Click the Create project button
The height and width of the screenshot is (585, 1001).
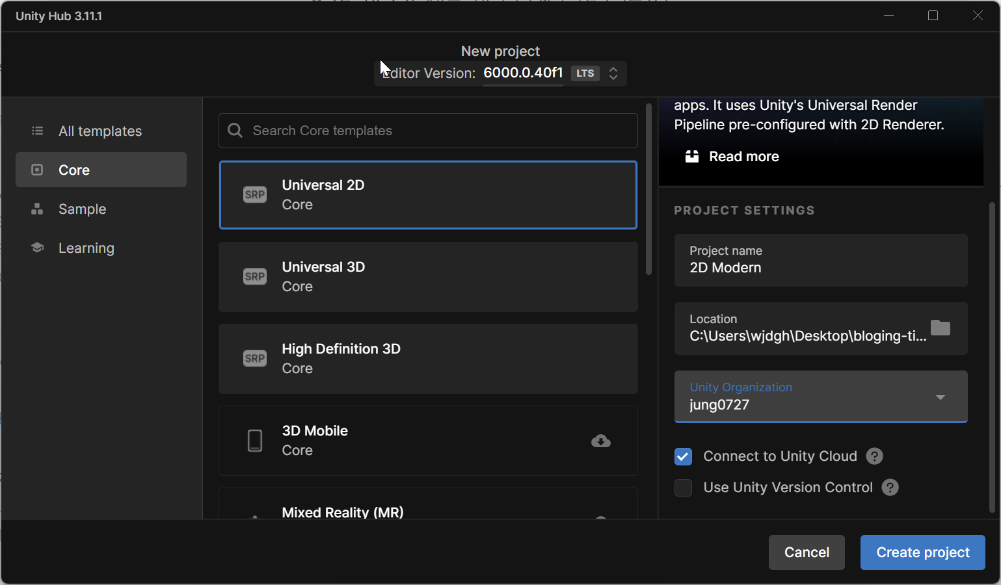[923, 552]
